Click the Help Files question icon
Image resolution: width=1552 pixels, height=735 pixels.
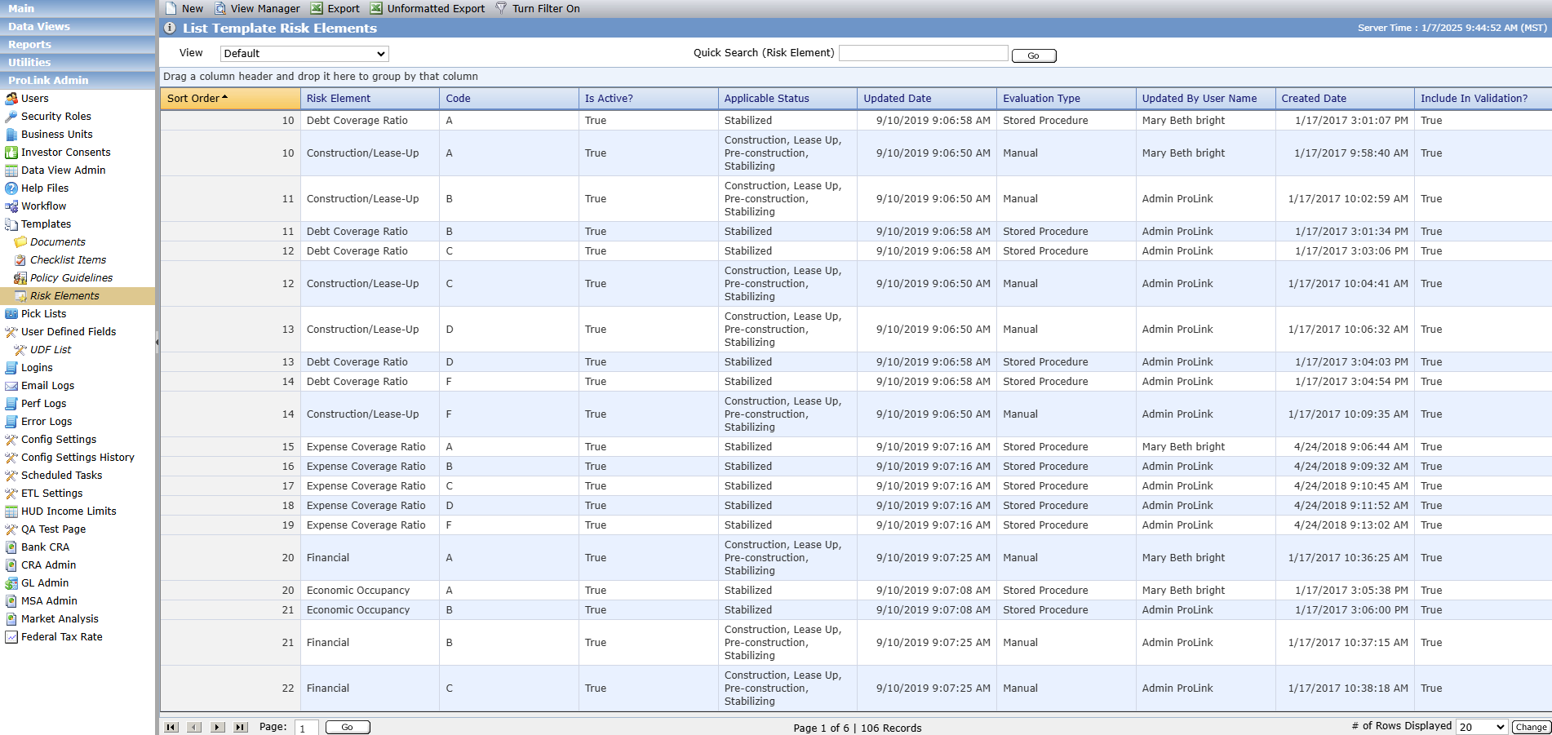pos(11,188)
